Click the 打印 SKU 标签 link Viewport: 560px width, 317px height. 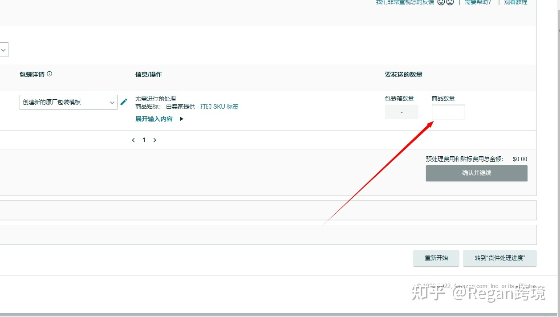(219, 106)
